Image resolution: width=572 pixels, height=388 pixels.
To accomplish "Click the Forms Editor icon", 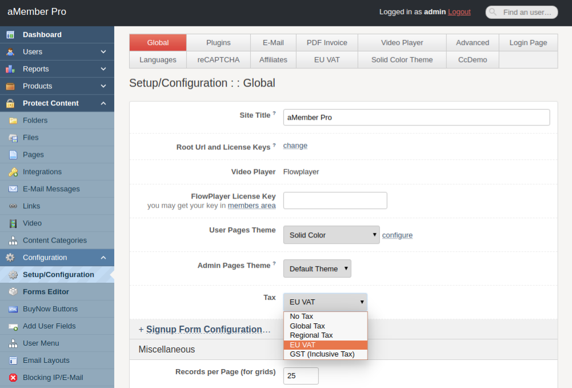I will pos(13,292).
